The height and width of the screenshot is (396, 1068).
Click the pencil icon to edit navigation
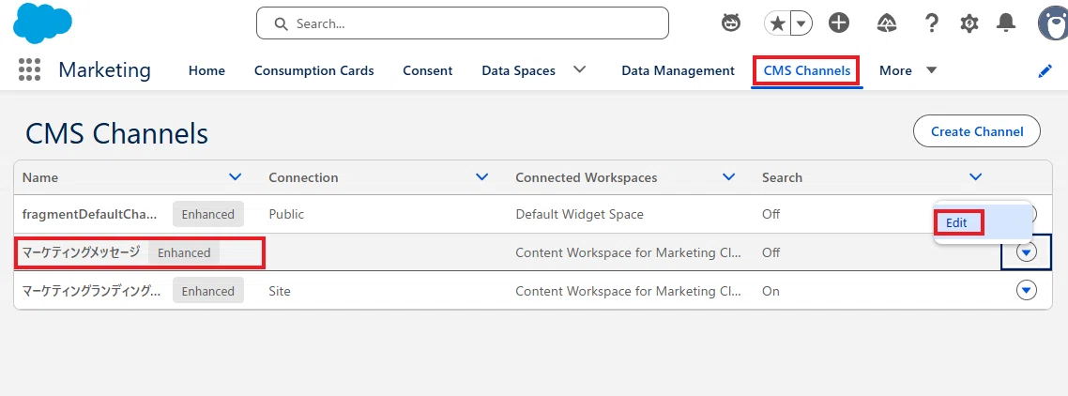click(x=1045, y=71)
